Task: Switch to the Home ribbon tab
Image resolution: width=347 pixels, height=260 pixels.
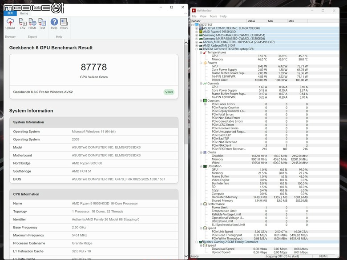Action: [x=24, y=13]
